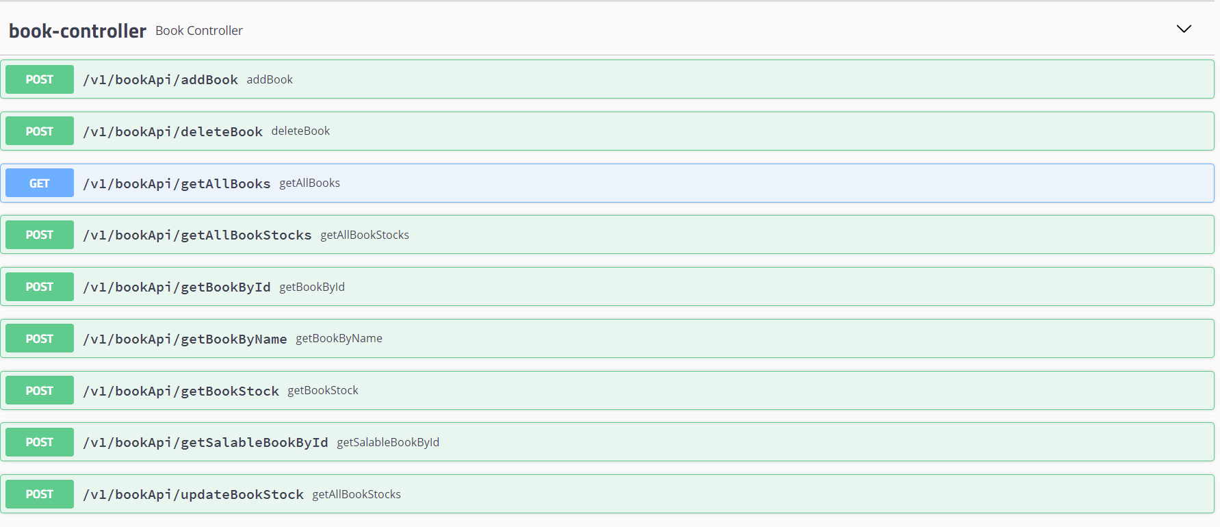Expand the /v1/bookApi/getBookStock endpoint path
This screenshot has height=527, width=1220.
(181, 391)
